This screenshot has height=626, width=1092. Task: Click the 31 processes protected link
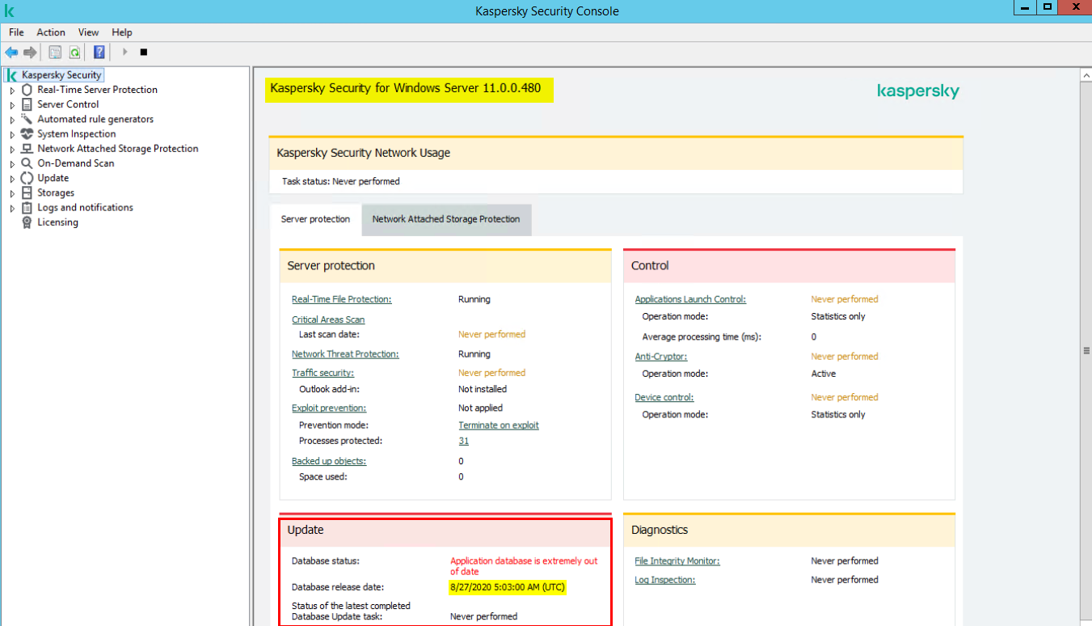(463, 441)
